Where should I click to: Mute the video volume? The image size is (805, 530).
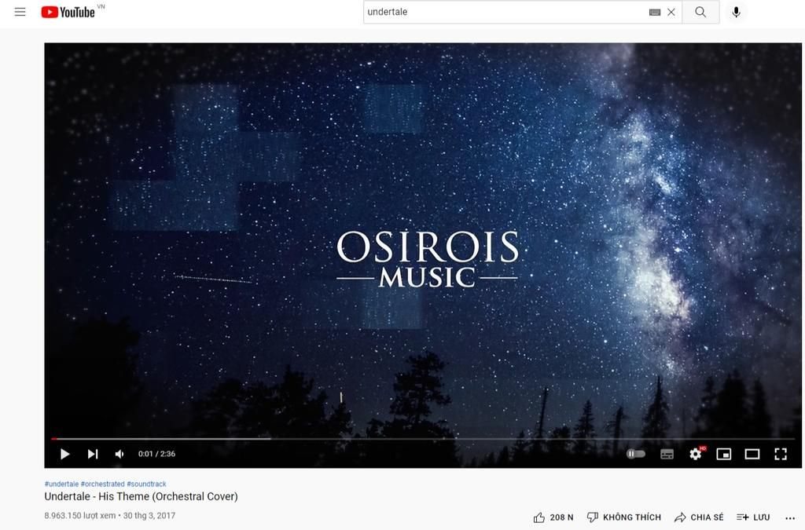[x=119, y=454]
